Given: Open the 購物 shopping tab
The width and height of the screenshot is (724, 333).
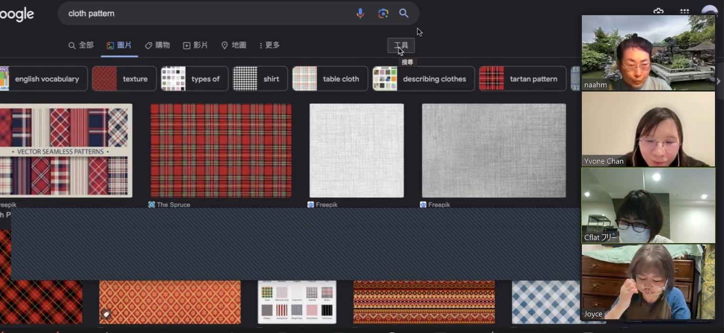Looking at the screenshot, I should pos(157,45).
